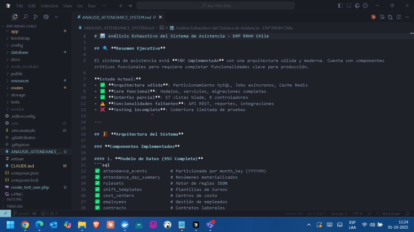
Task: Toggle the AI pane cube icon
Action: click(357, 6)
